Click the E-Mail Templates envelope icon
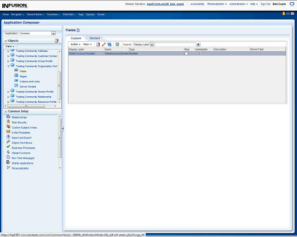Viewport: 297px width, 237px height. [8, 132]
